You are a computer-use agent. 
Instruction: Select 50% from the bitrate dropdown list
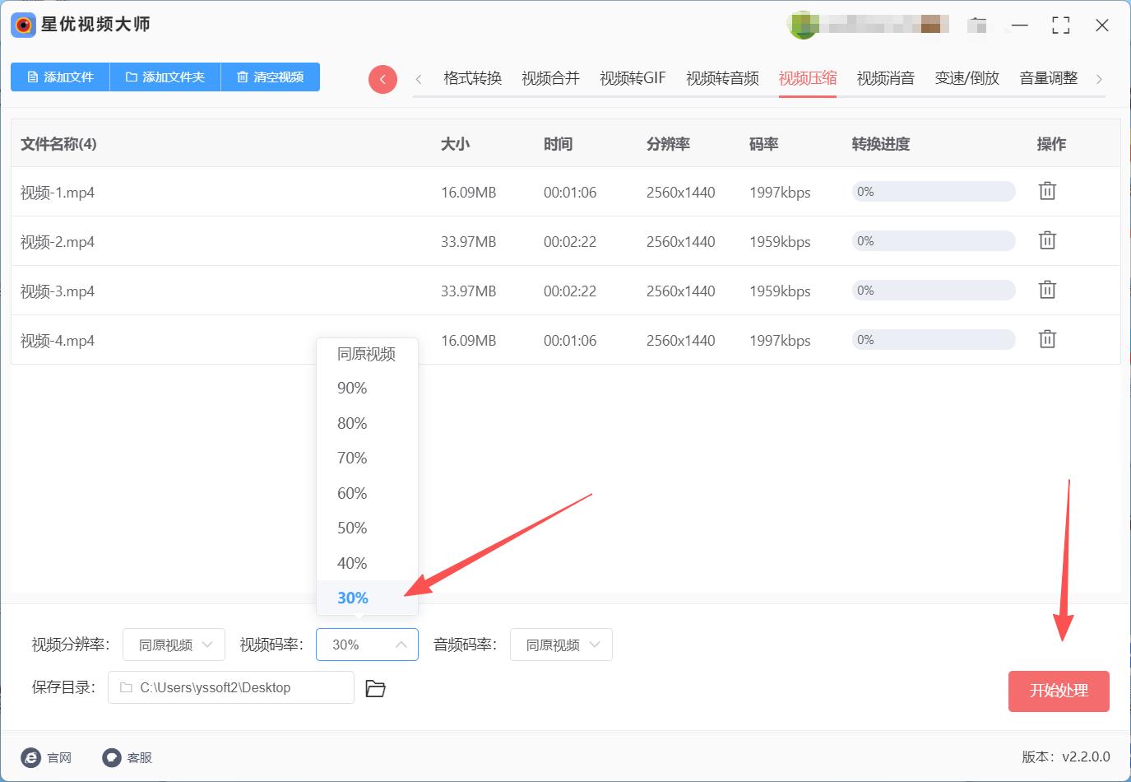pos(351,528)
